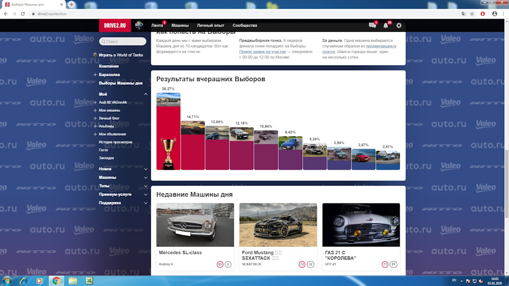This screenshot has height=286, width=509.
Task: Click the 32 comments counter on Mustang
Action: [310, 264]
